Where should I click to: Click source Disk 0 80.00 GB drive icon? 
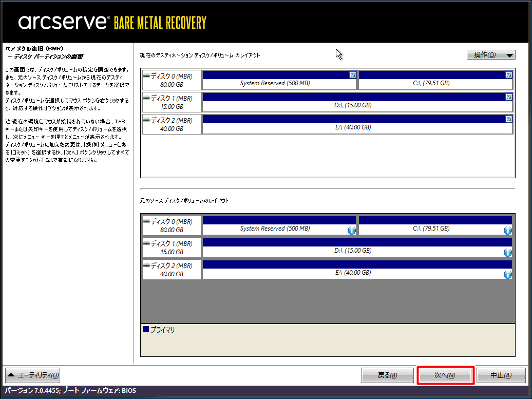click(146, 221)
